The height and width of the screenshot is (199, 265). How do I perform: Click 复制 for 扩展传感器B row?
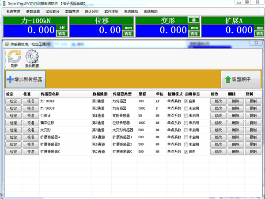(253, 144)
